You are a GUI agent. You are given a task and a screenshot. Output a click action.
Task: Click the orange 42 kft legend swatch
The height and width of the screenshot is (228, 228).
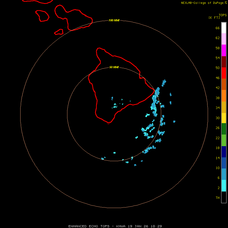224,96
